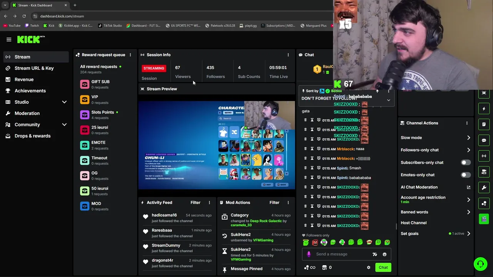Click the Send a message field

342,254
